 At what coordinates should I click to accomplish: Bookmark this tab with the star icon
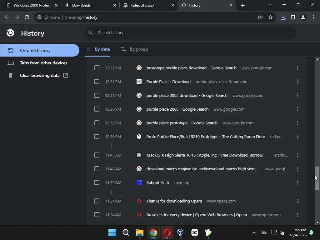tap(271, 17)
